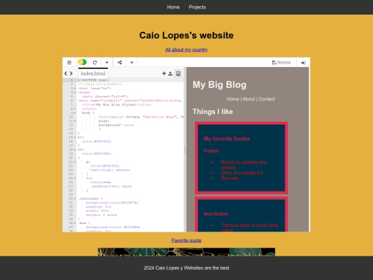The width and height of the screenshot is (373, 280).
Task: Click 'Caio Lopes's website' page heading
Action: pos(186,35)
